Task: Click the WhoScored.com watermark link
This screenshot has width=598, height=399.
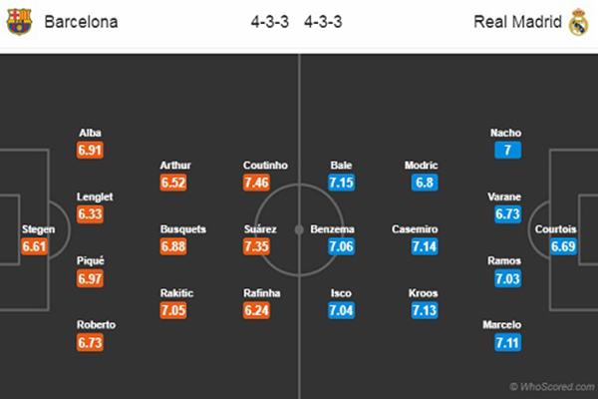Action: (552, 387)
